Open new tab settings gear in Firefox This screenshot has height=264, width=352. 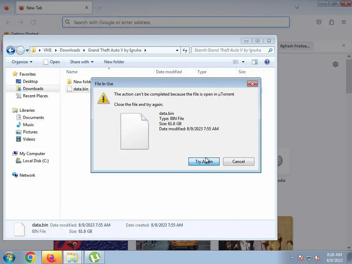click(335, 64)
